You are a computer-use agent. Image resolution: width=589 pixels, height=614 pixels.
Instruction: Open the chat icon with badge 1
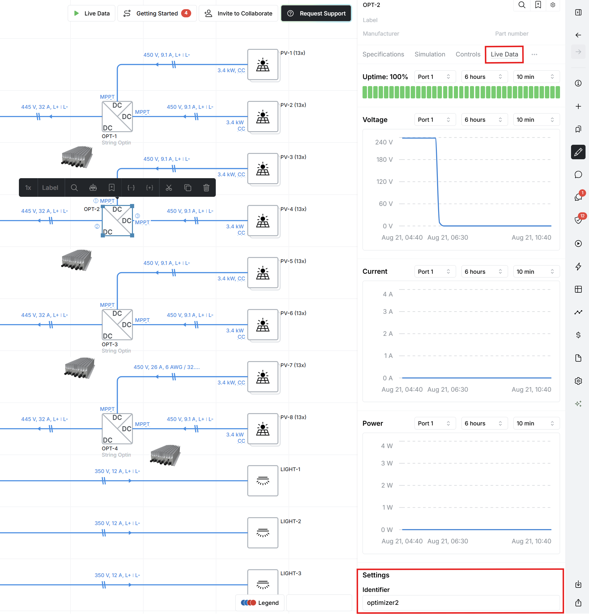[x=578, y=197]
